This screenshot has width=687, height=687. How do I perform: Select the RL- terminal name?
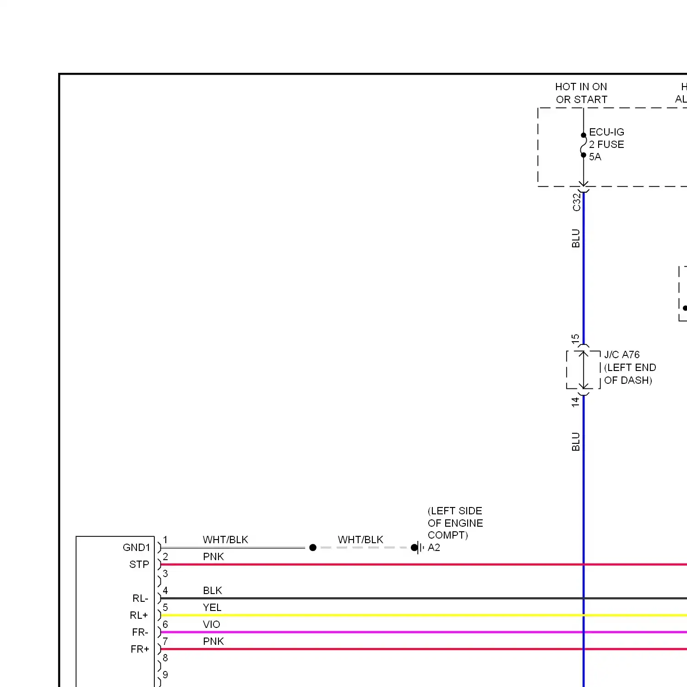coord(140,598)
